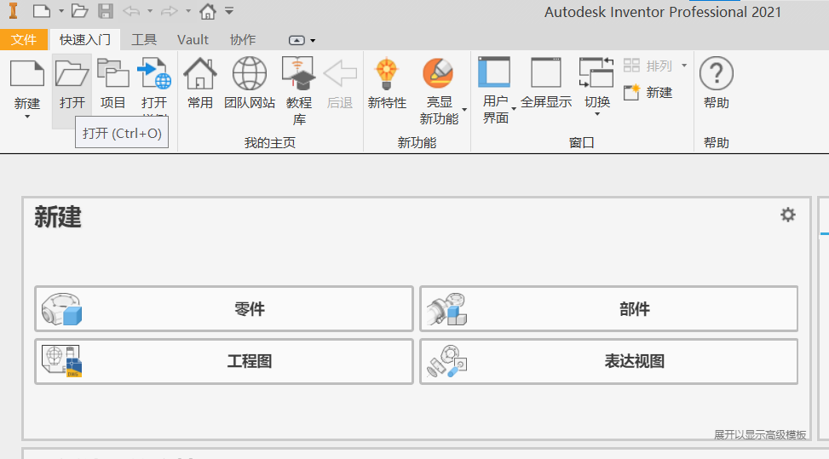Click the 新功能 panel label

click(x=417, y=142)
